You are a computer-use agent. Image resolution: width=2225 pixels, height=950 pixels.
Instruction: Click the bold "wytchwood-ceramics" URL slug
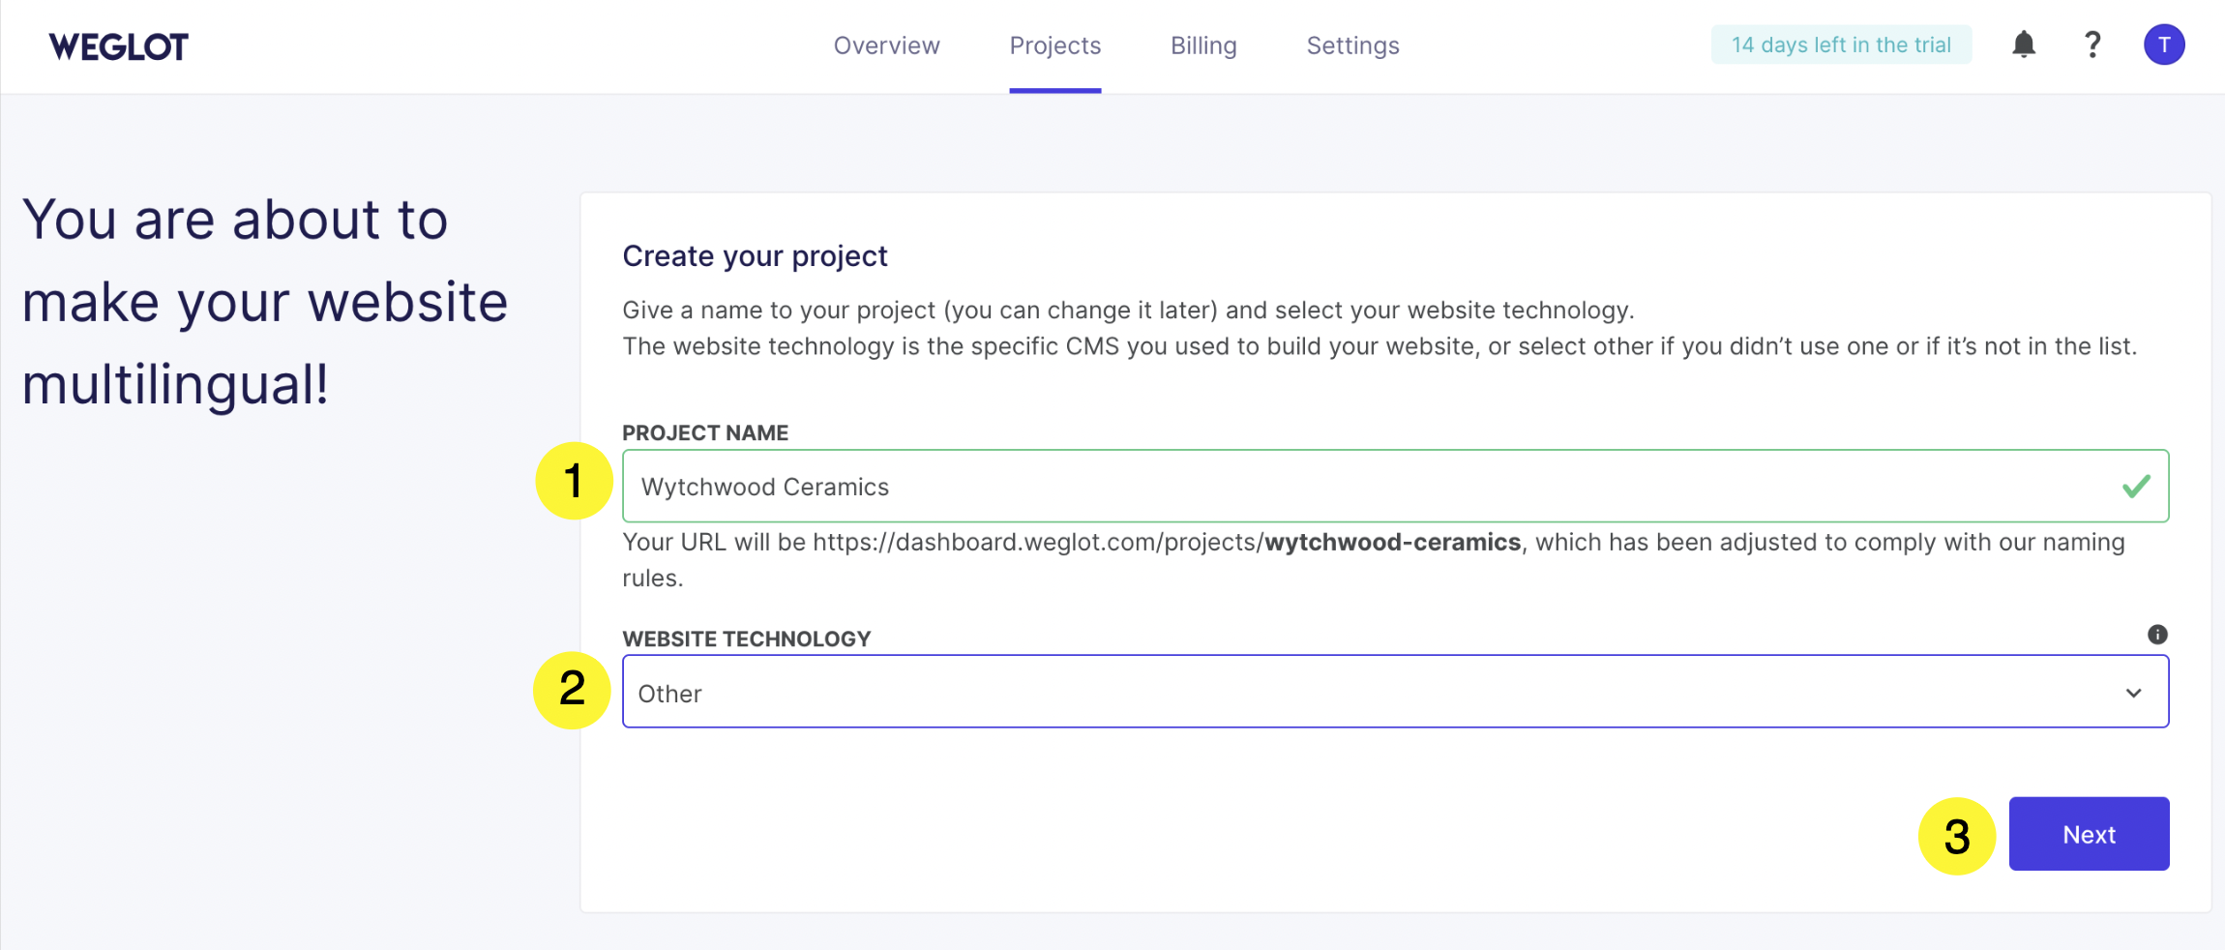click(1392, 542)
